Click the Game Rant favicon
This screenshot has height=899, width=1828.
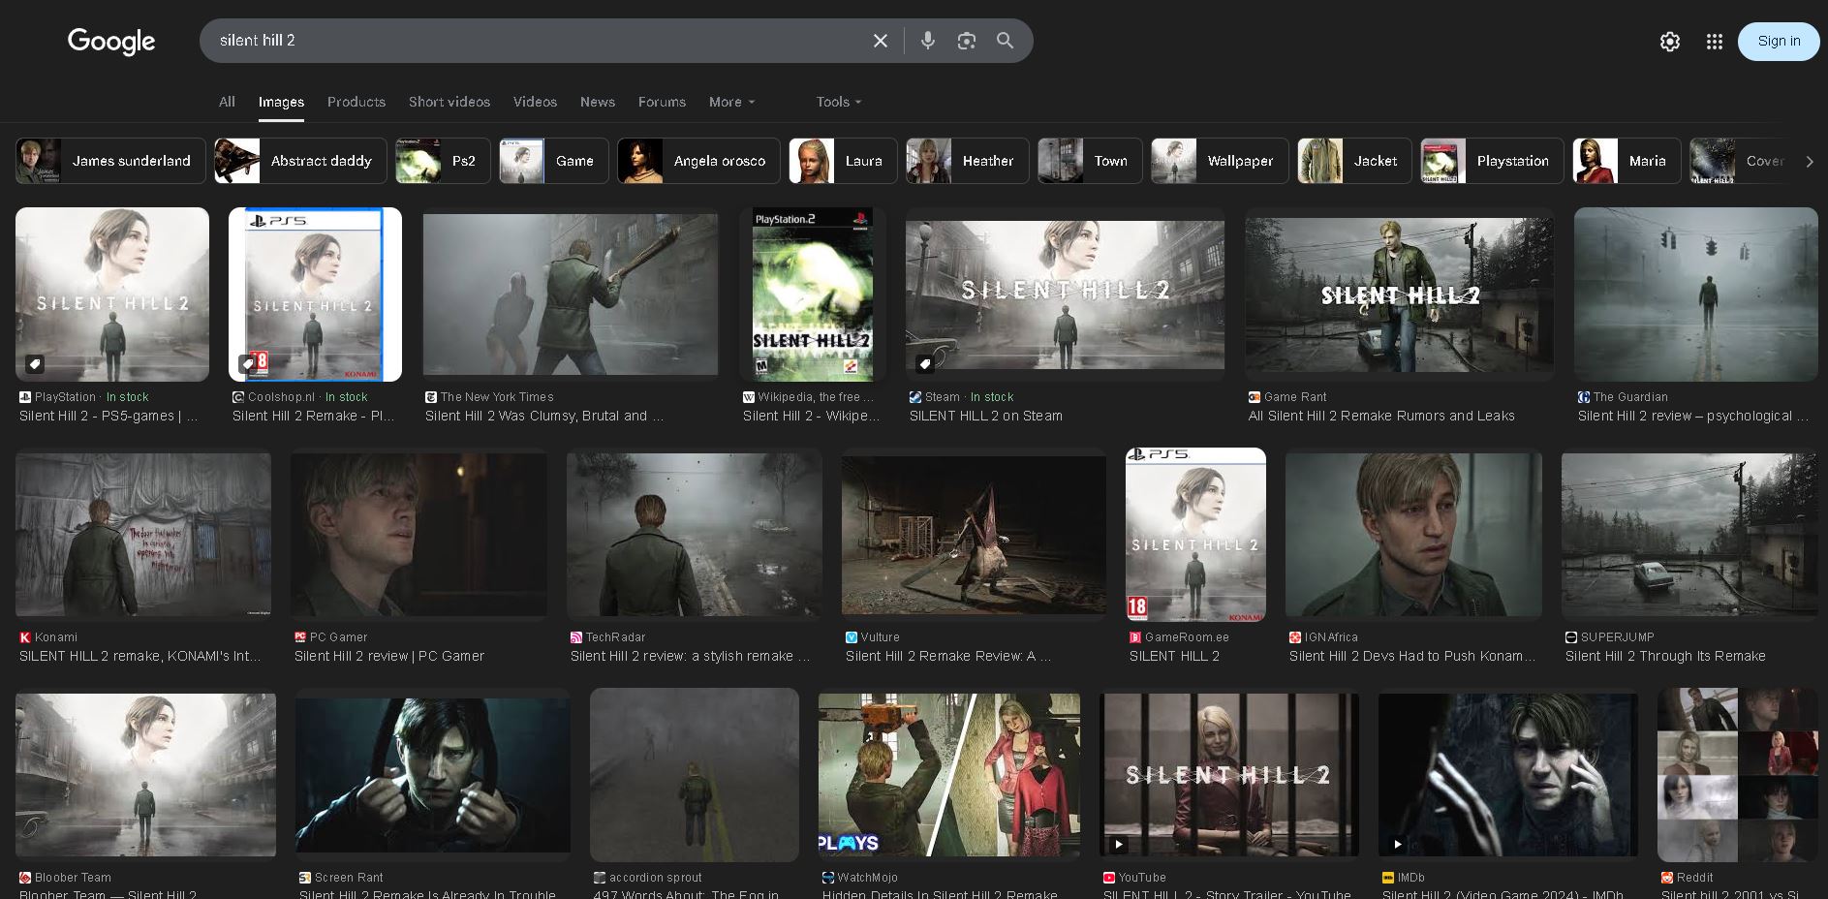pos(1255,397)
